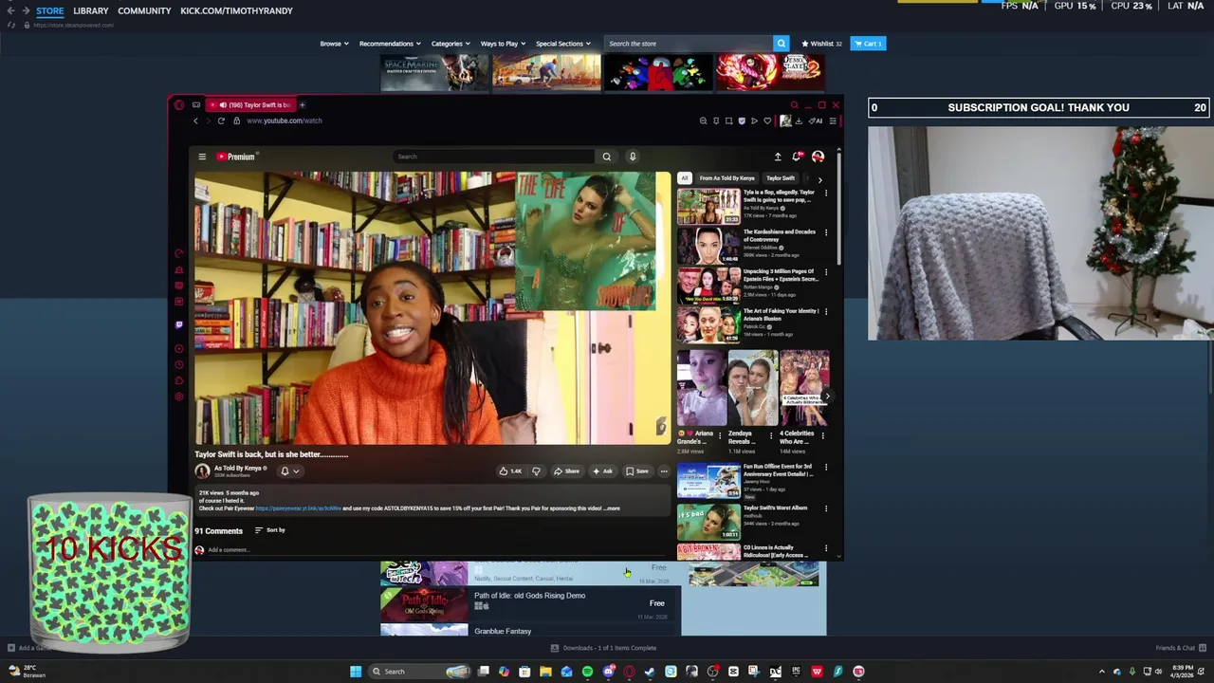Open Steam Categories dropdown
This screenshot has width=1214, height=683.
click(x=451, y=44)
